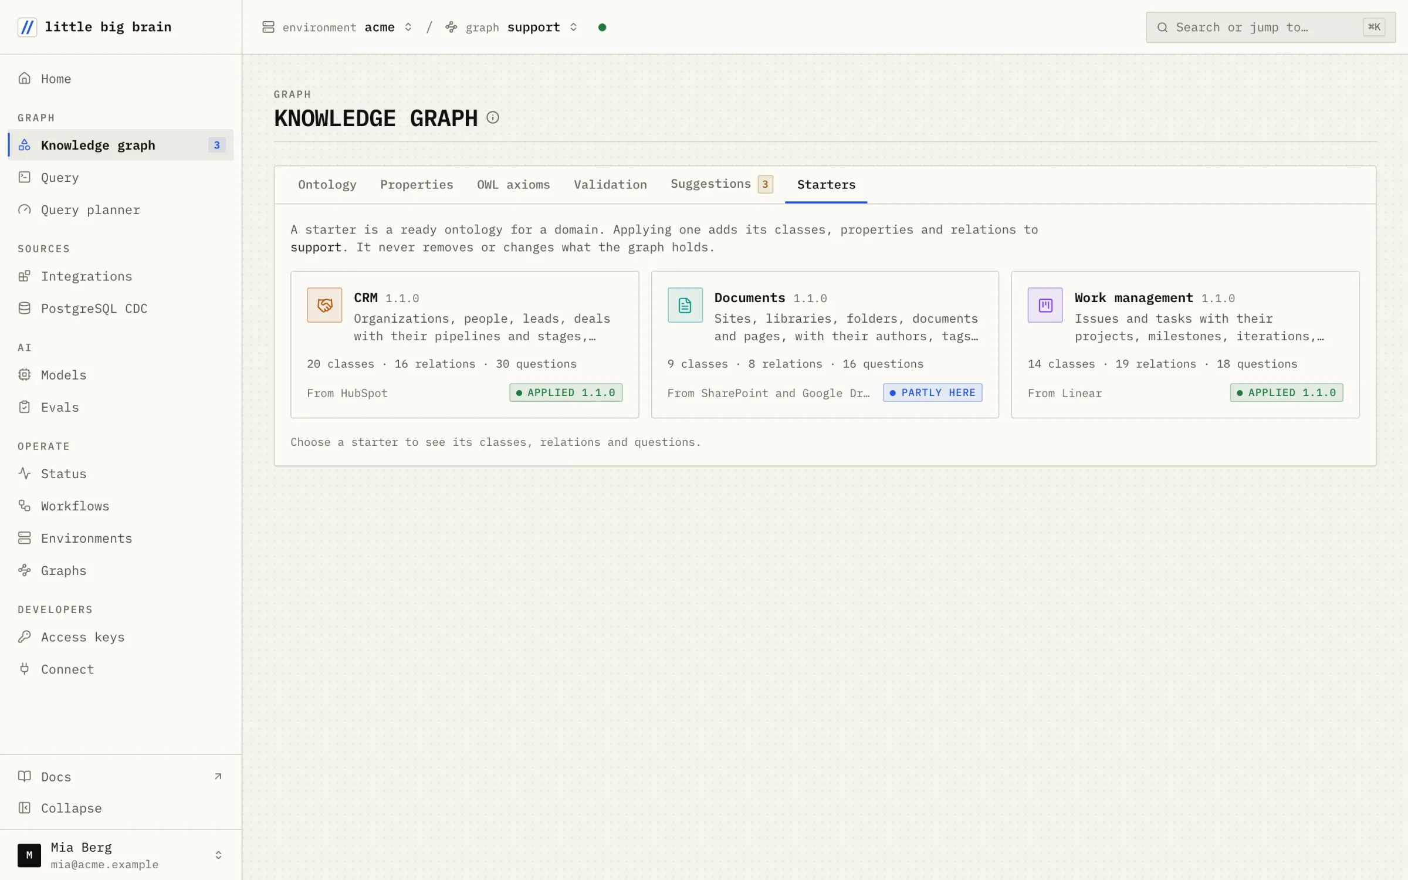Click the little big brain logo icon
Image resolution: width=1408 pixels, height=880 pixels.
(27, 27)
